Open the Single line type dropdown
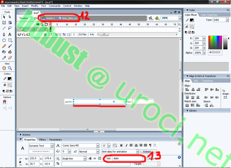231x168 pixels. (85, 158)
